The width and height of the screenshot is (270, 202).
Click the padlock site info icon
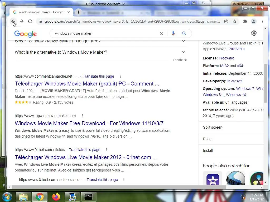pos(40,21)
